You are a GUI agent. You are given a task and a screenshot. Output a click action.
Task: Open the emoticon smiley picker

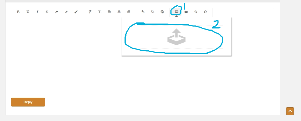tap(162, 12)
